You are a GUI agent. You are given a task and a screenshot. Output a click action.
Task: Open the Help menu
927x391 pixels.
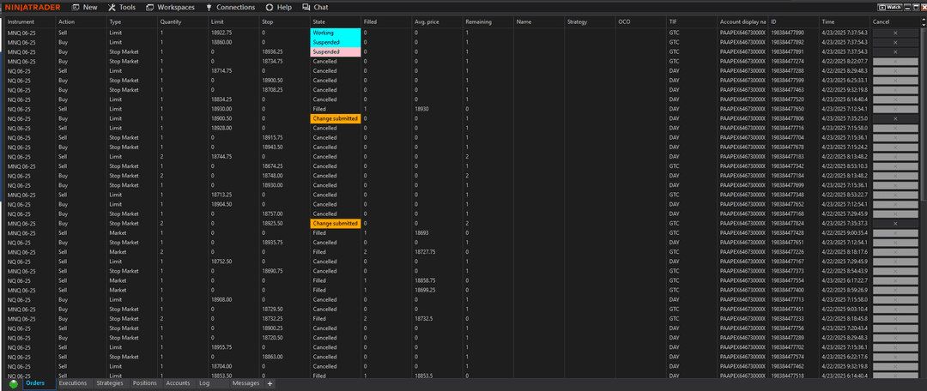pos(279,7)
